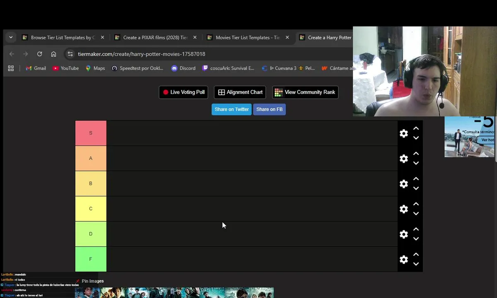Share tier list on Twitter

[232, 109]
